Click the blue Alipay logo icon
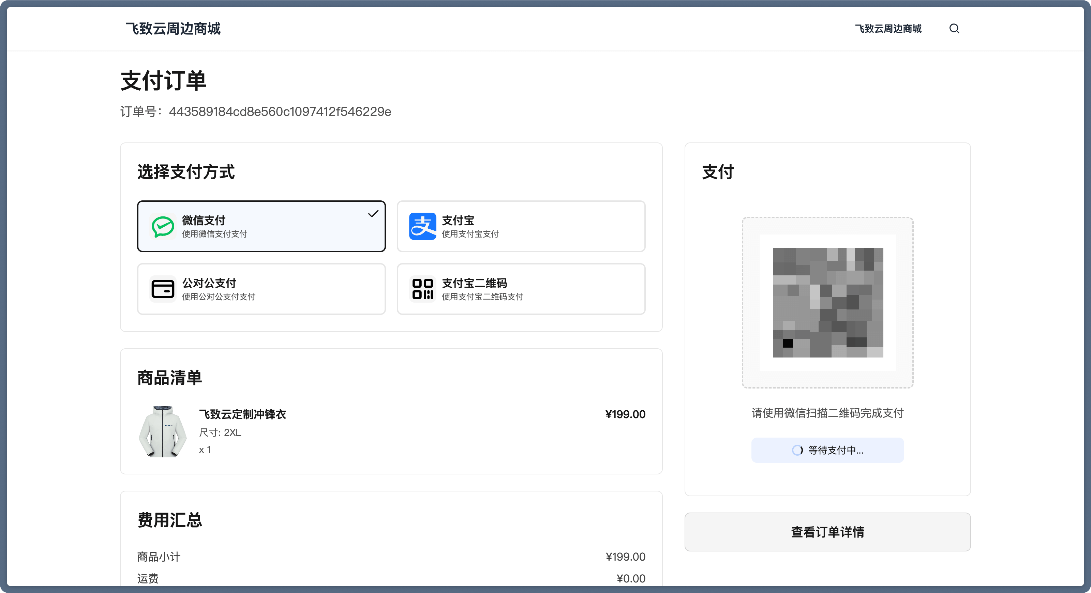The image size is (1091, 593). (x=422, y=226)
